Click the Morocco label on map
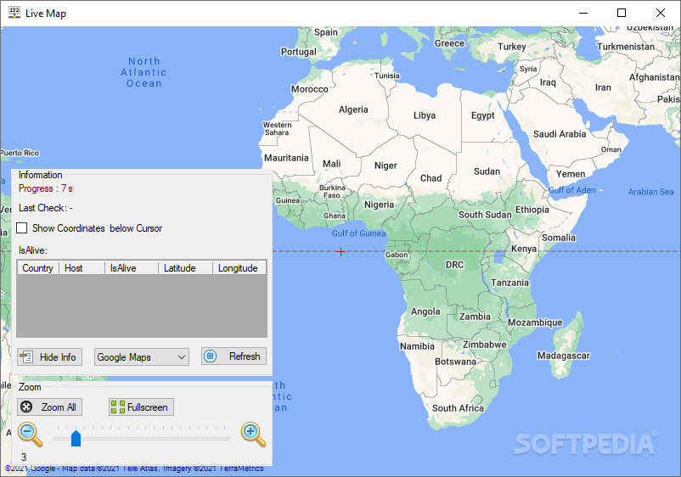Image resolution: width=681 pixels, height=477 pixels. (x=310, y=89)
